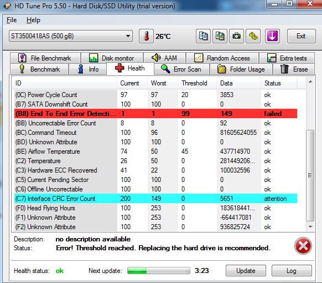Select the (B7) SATA Downshift Count row

(155, 104)
